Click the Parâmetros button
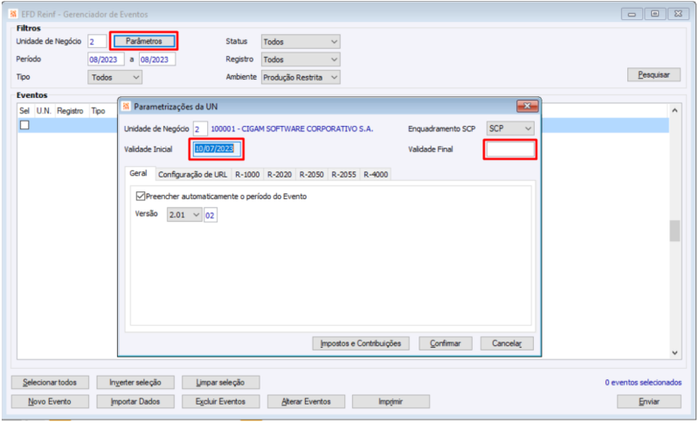Screen dimensions: 699x423 point(143,41)
